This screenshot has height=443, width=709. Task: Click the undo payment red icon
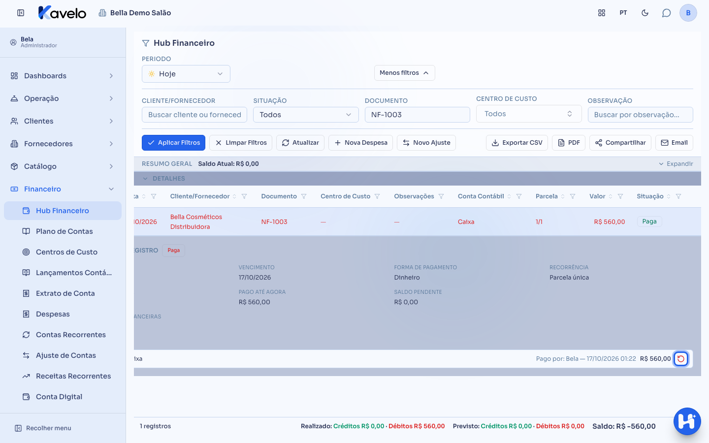(x=681, y=359)
